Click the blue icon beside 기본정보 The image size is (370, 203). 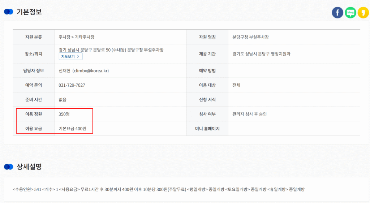(x=9, y=12)
